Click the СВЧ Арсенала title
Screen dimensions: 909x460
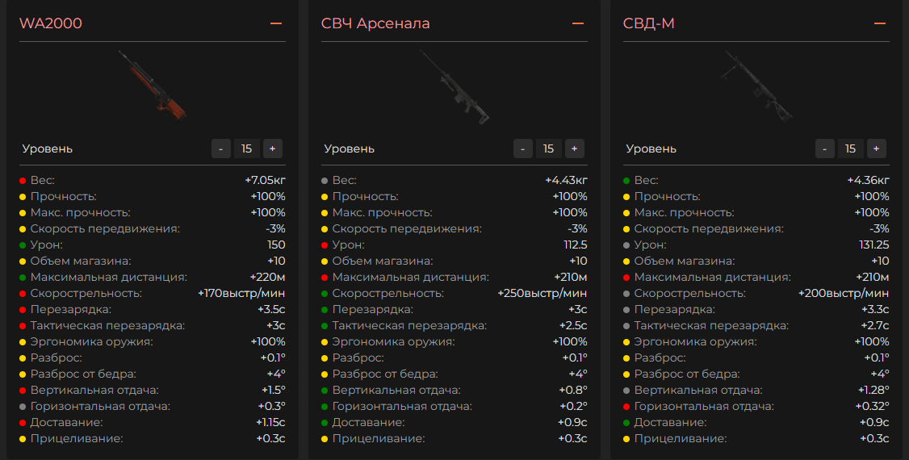click(x=375, y=23)
